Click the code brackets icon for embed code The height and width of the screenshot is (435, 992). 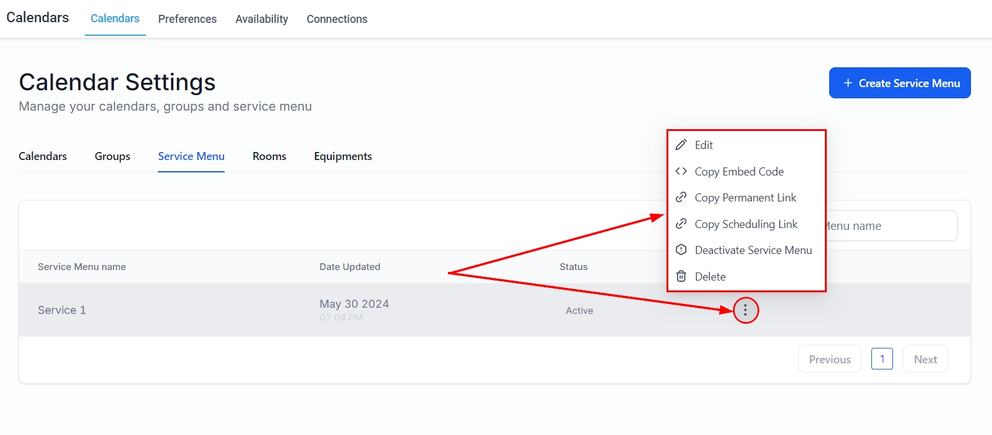681,171
